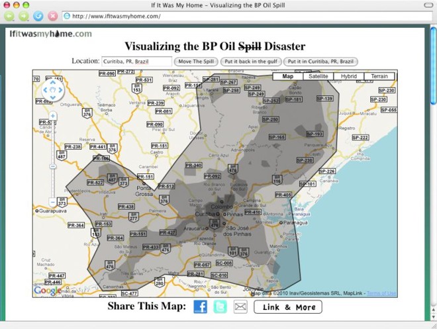Image resolution: width=437 pixels, height=329 pixels.
Task: Click Put it back in the gulf
Action: (x=251, y=62)
